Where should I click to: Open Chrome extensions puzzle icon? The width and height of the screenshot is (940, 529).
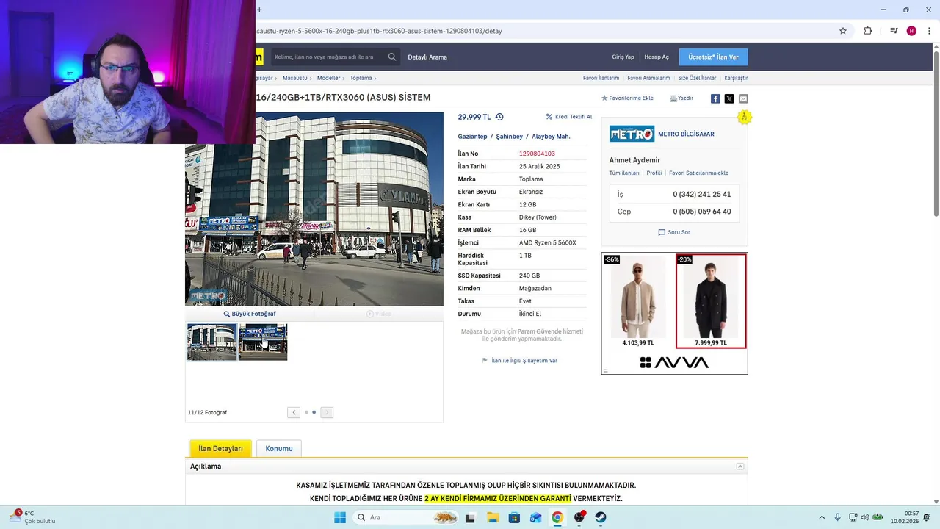point(868,31)
